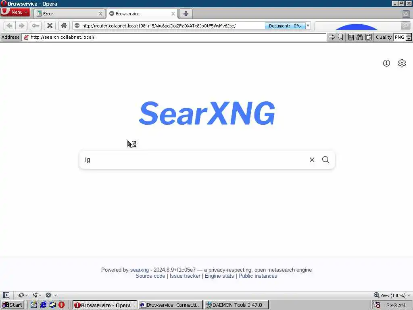Click the insecure pencil-slash icon in Browservice address
Image resolution: width=413 pixels, height=310 pixels.
[26, 37]
